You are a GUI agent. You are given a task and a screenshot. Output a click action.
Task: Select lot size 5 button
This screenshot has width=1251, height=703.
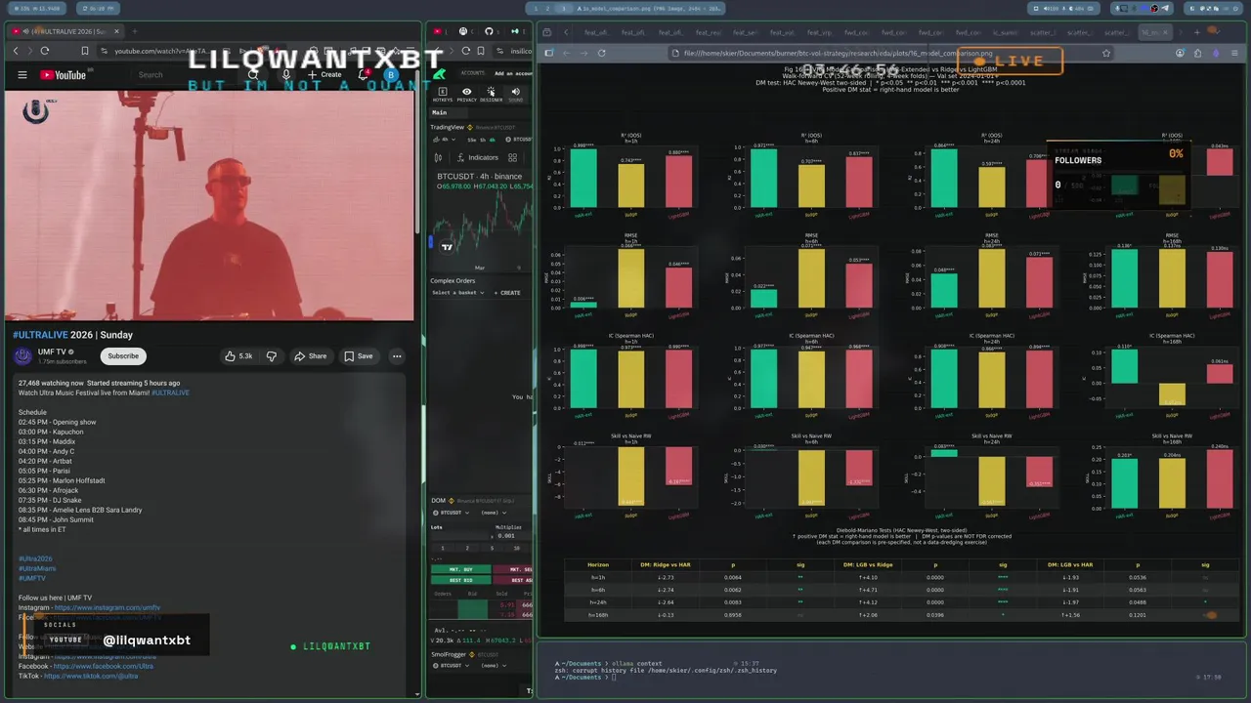tap(490, 548)
